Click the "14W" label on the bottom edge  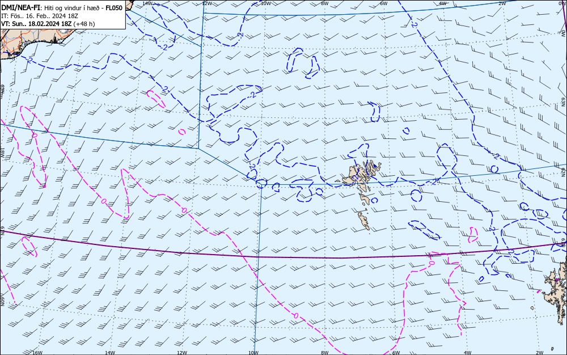tap(110, 353)
